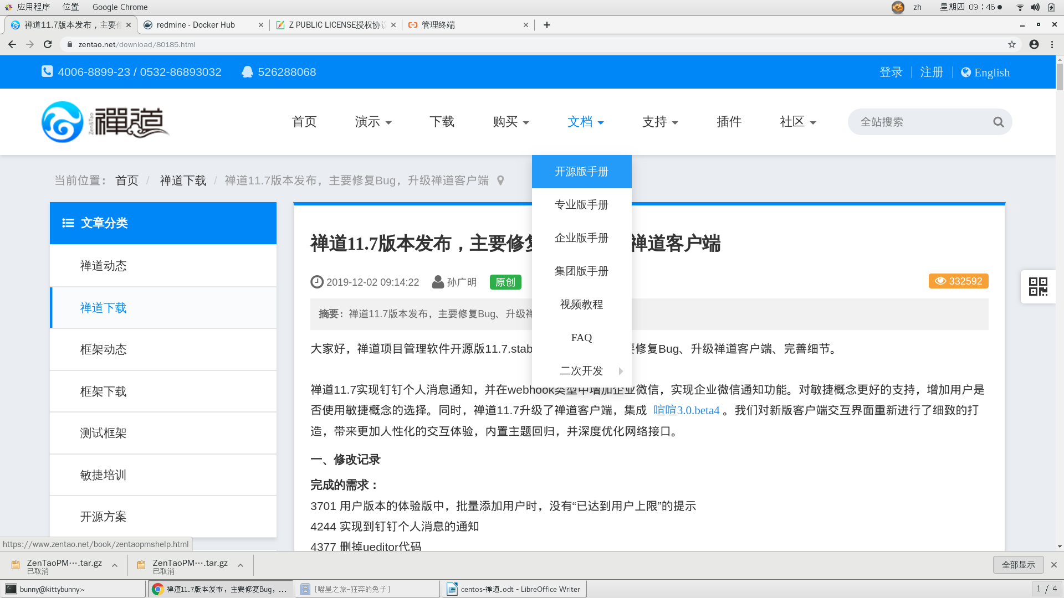The image size is (1064, 598).
Task: Click the page vertical scrollbar thumb
Action: coord(1060,76)
